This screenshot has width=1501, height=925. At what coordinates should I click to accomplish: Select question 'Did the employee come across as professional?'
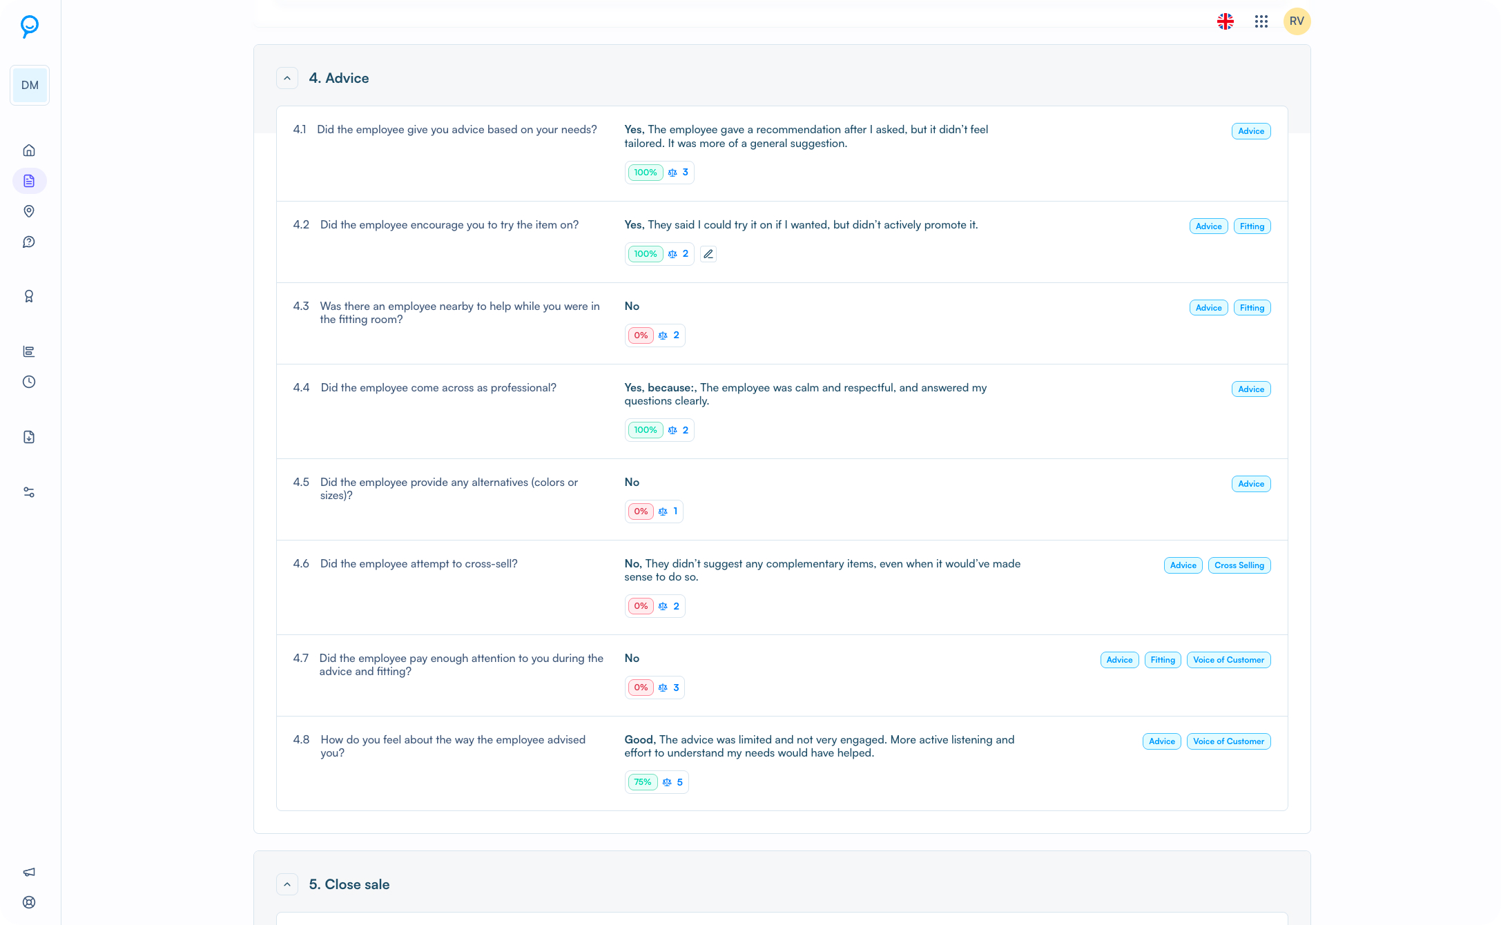[x=438, y=388]
